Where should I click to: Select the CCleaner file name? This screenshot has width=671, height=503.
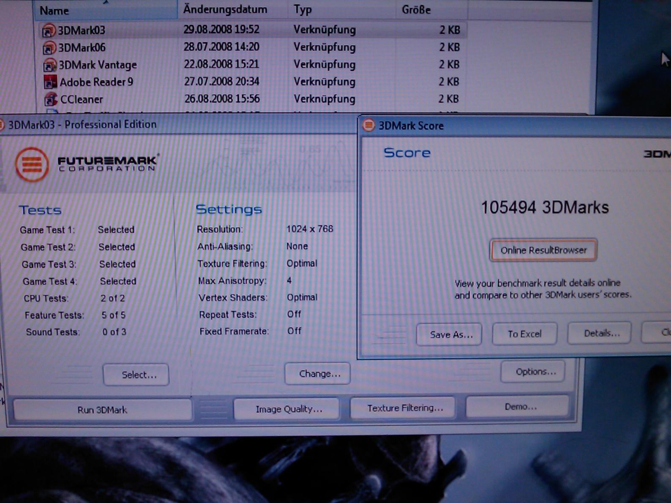82,100
